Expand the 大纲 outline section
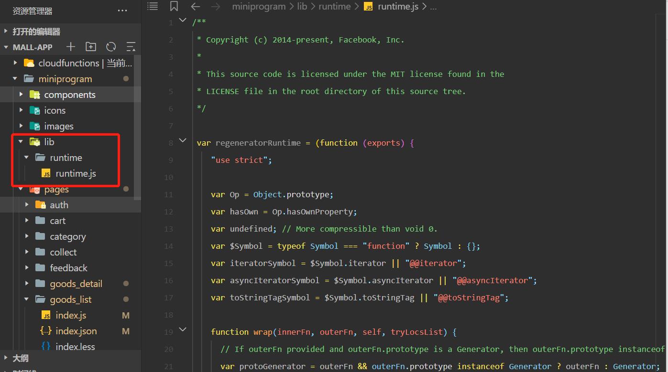The height and width of the screenshot is (372, 668). point(6,358)
